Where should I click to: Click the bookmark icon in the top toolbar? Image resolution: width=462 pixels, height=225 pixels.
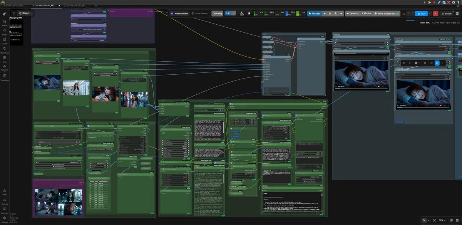pyautogui.click(x=249, y=13)
